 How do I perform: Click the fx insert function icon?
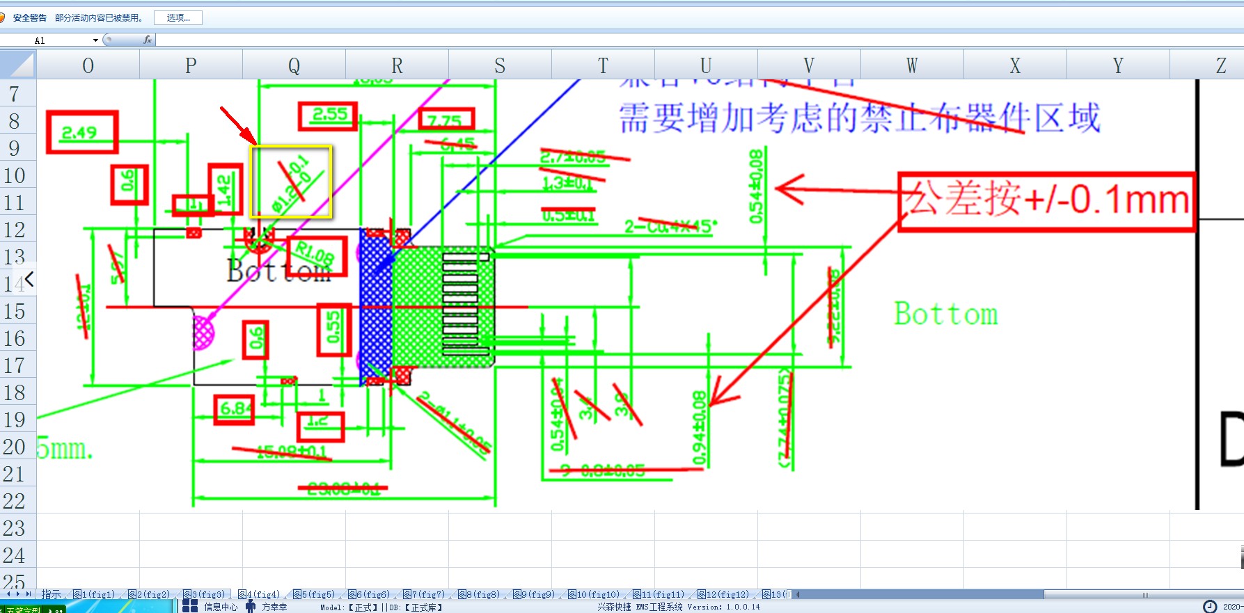click(148, 40)
